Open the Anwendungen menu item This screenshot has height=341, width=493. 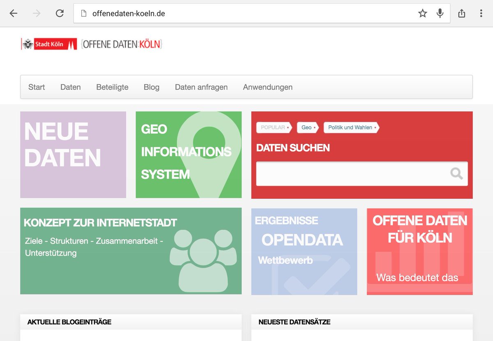point(268,87)
